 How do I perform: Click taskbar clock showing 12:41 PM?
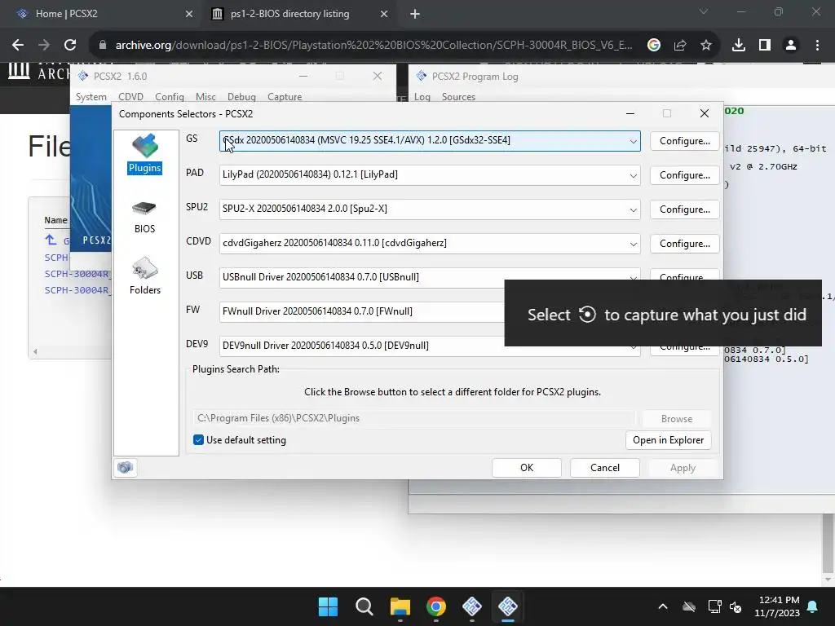[x=777, y=606]
